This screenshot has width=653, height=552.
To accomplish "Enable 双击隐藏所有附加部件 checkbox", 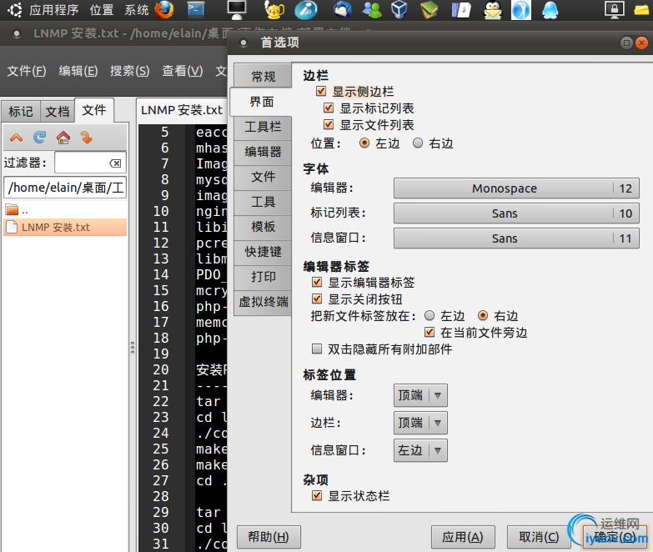I will click(x=317, y=349).
